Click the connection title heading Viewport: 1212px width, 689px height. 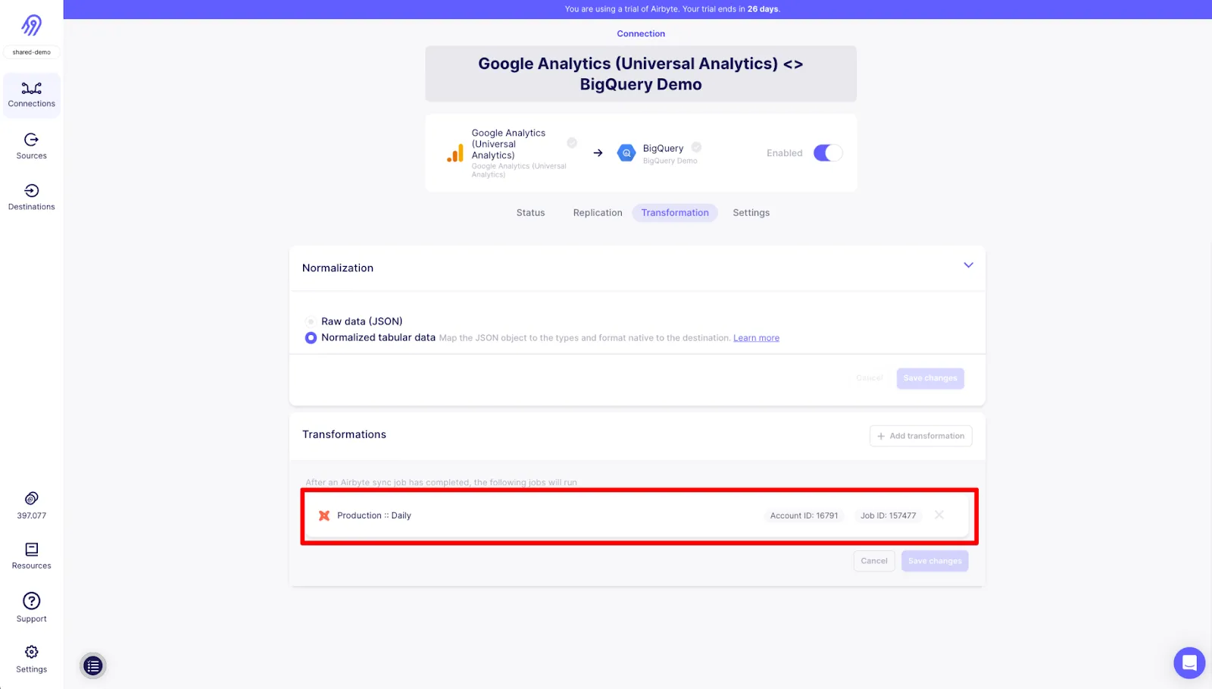pos(641,74)
